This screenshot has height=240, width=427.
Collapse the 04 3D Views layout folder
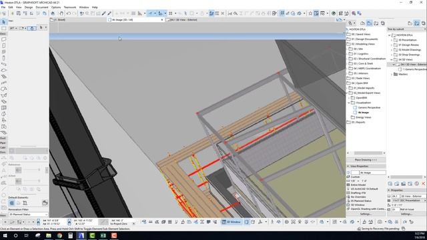pyautogui.click(x=392, y=59)
